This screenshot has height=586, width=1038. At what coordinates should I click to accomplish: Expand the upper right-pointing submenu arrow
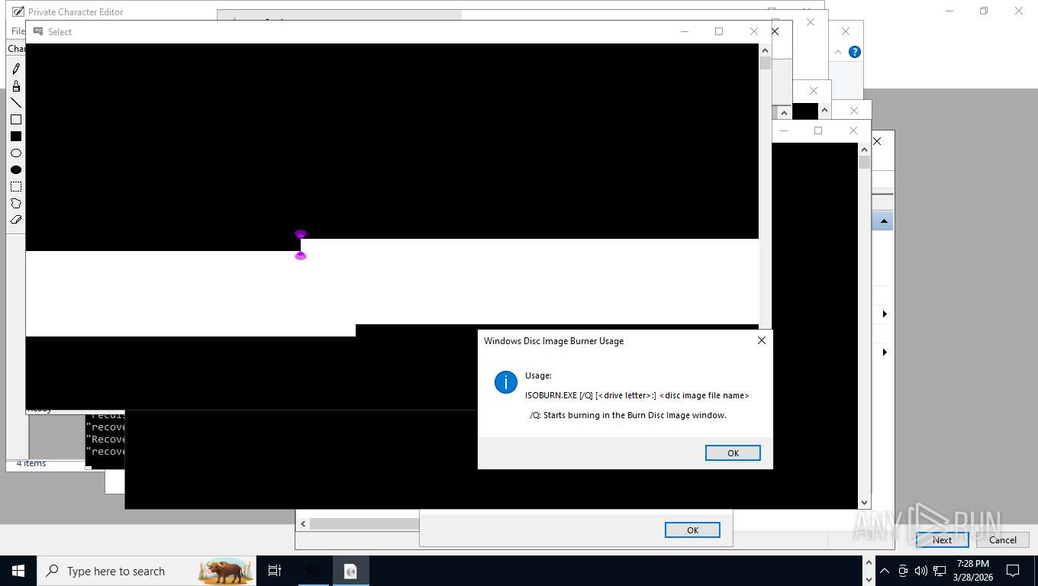885,314
